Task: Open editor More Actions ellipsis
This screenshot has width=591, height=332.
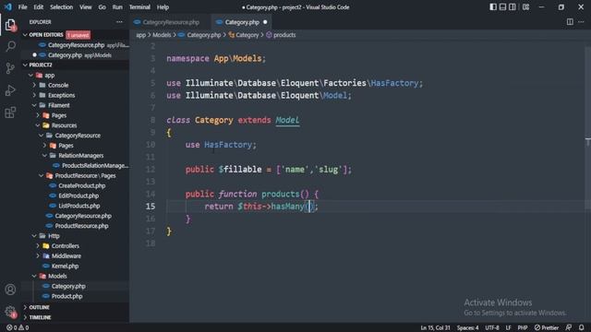Action: pyautogui.click(x=581, y=22)
